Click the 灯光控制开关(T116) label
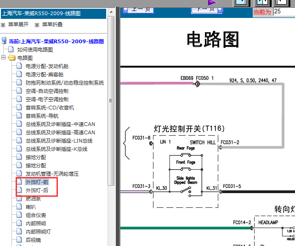This screenshot has width=295, height=246. (189, 129)
